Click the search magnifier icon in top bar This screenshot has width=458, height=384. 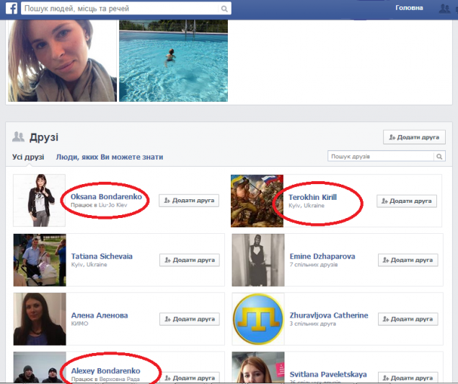pos(225,9)
